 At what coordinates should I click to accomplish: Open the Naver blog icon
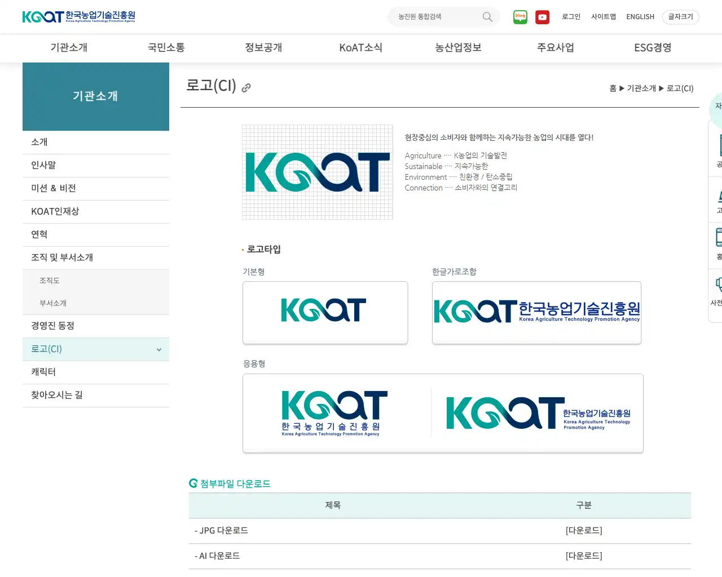point(520,17)
